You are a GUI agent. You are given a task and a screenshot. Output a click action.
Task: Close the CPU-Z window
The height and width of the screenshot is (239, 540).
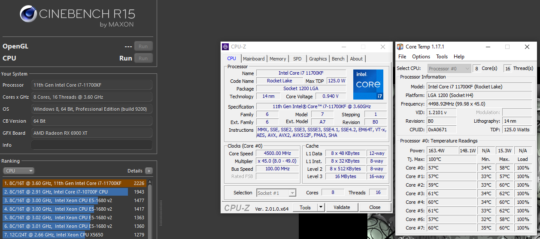tap(382, 47)
